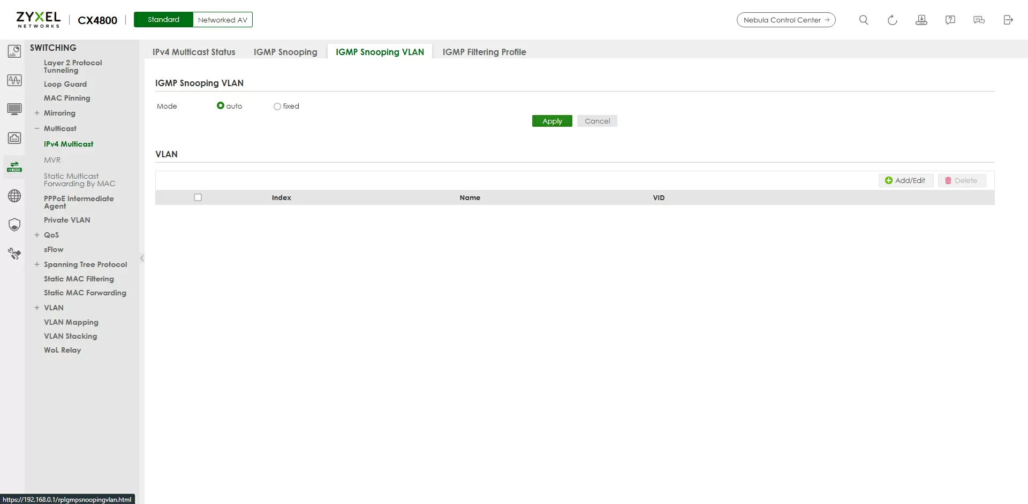Open the Maintenance tools sidebar icon
This screenshot has width=1028, height=504.
click(x=14, y=254)
